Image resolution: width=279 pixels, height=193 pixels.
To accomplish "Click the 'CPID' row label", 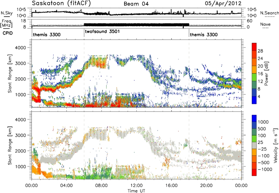I will click(x=8, y=33).
